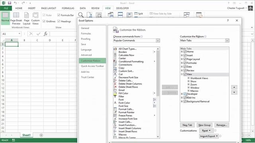Select Format Painter command in list
255x143 pixels.
coord(127,112)
